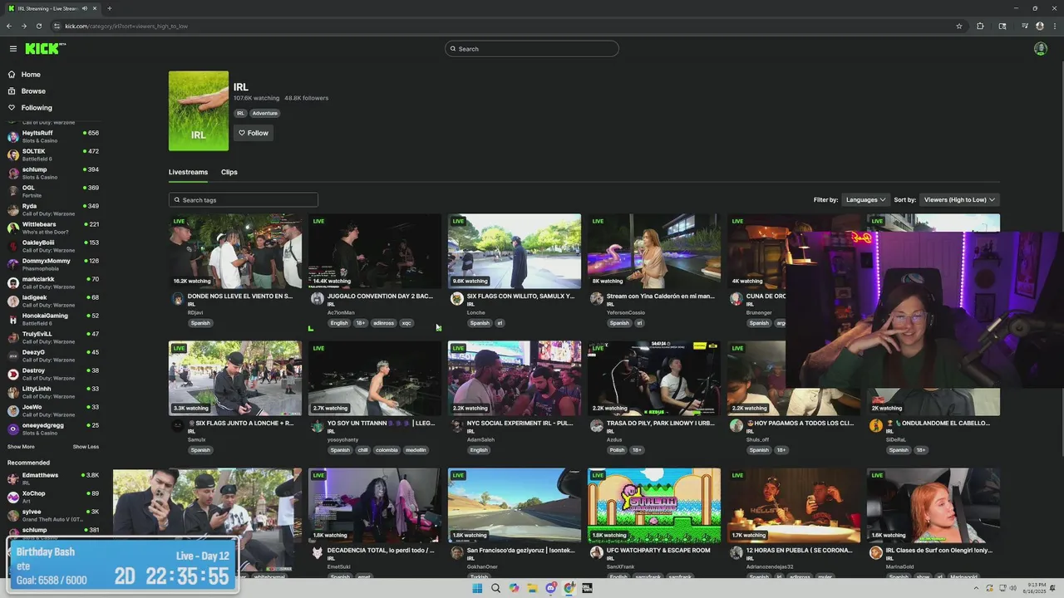This screenshot has height=598, width=1064.
Task: Launch Copilot from the taskbar
Action: 514,588
